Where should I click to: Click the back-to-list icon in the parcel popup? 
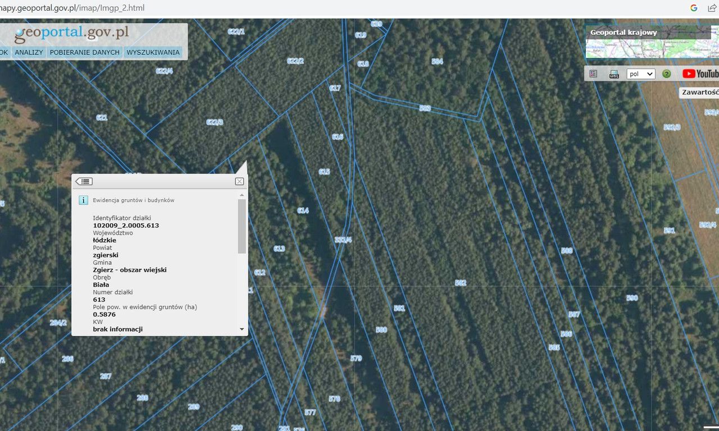pos(84,181)
